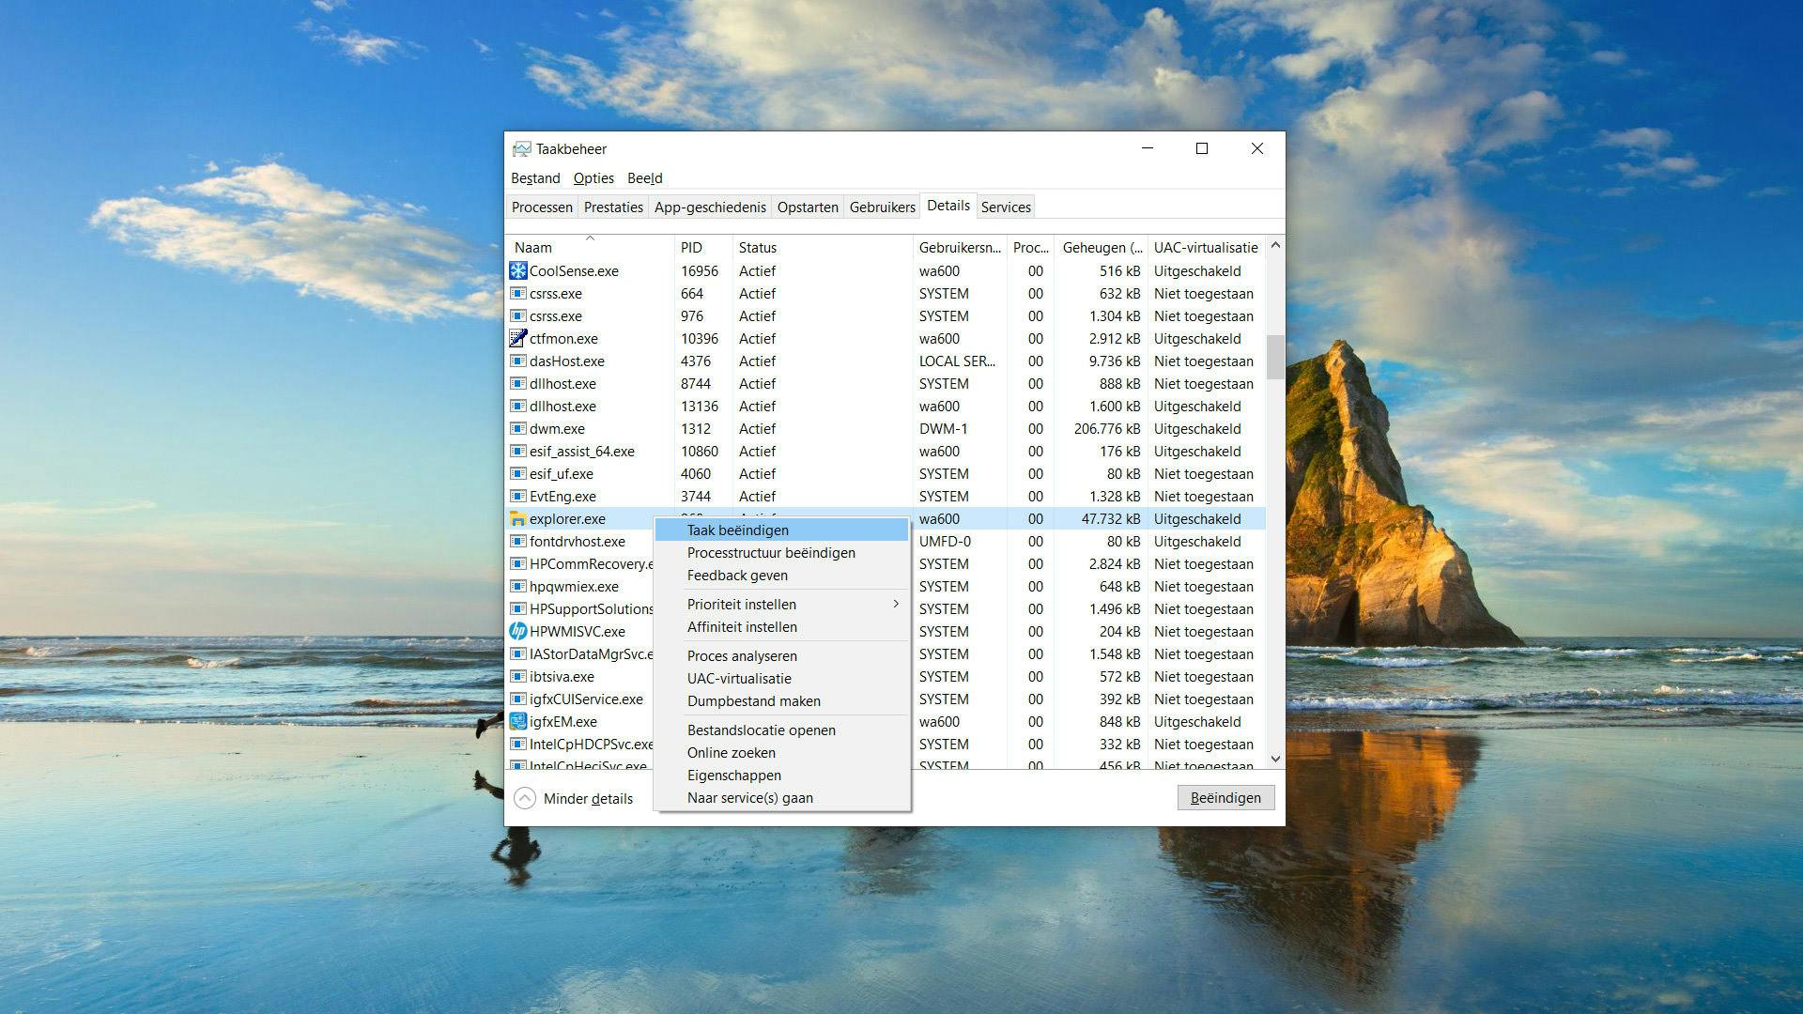This screenshot has height=1014, width=1803.
Task: Click the CoolSense.exe snowflake icon
Action: pyautogui.click(x=517, y=271)
